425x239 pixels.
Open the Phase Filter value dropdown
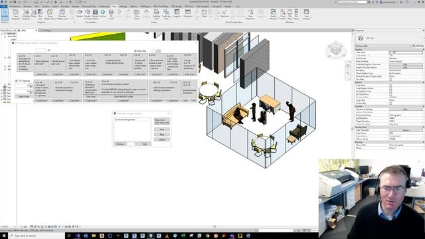pos(406,145)
